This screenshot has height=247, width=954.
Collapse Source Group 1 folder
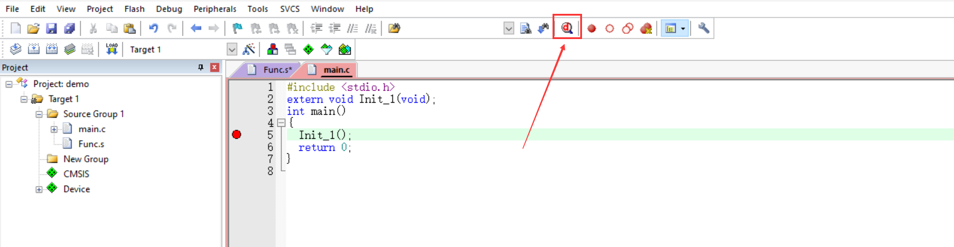click(39, 114)
